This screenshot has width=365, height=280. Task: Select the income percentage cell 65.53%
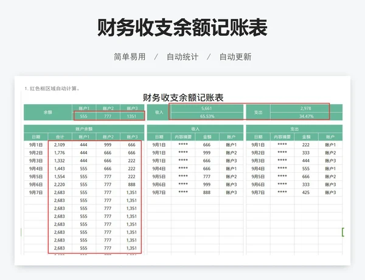click(x=207, y=116)
